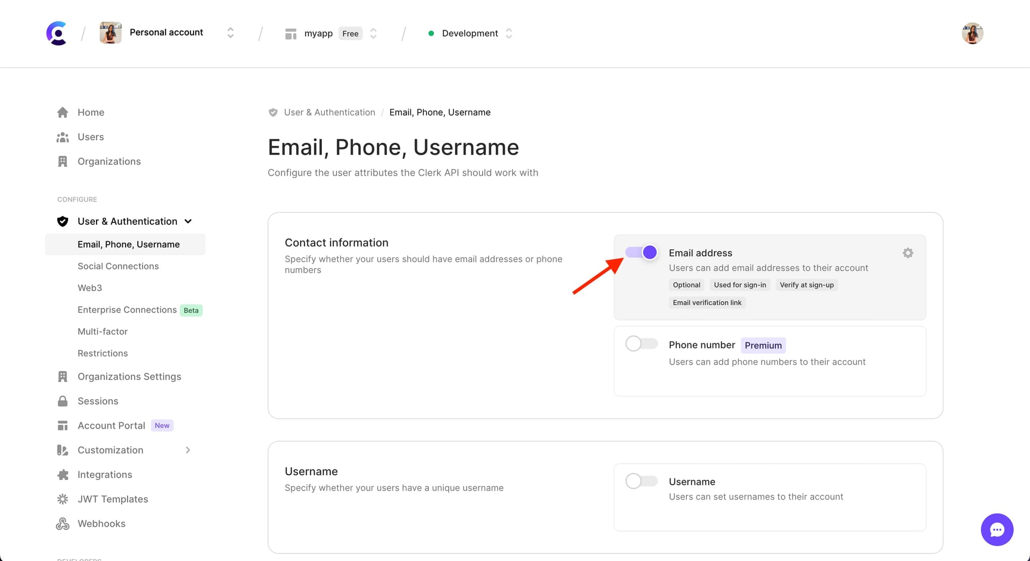Viewport: 1030px width, 561px height.
Task: Click the Used for sign-in tag
Action: click(740, 285)
